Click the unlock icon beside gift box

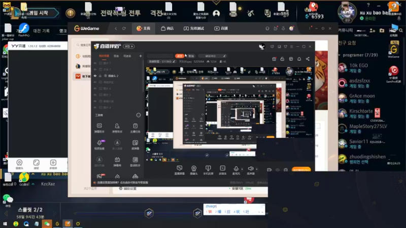click(282, 59)
